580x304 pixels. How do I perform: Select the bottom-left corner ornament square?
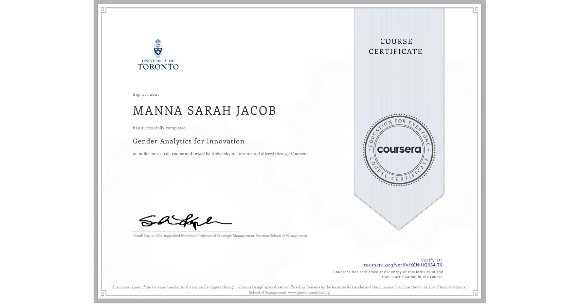click(x=102, y=294)
